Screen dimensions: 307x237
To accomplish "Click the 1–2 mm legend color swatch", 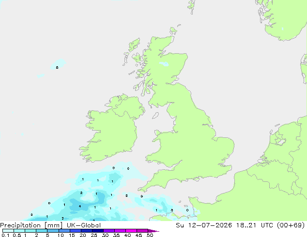I will (31, 231).
